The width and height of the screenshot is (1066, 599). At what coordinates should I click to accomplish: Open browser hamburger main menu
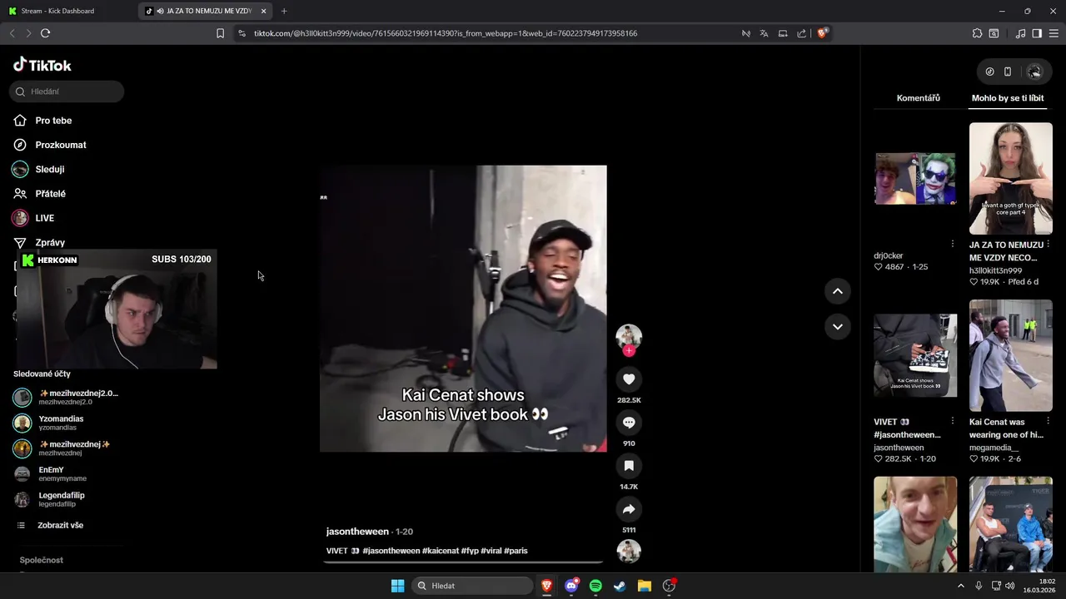1054,33
